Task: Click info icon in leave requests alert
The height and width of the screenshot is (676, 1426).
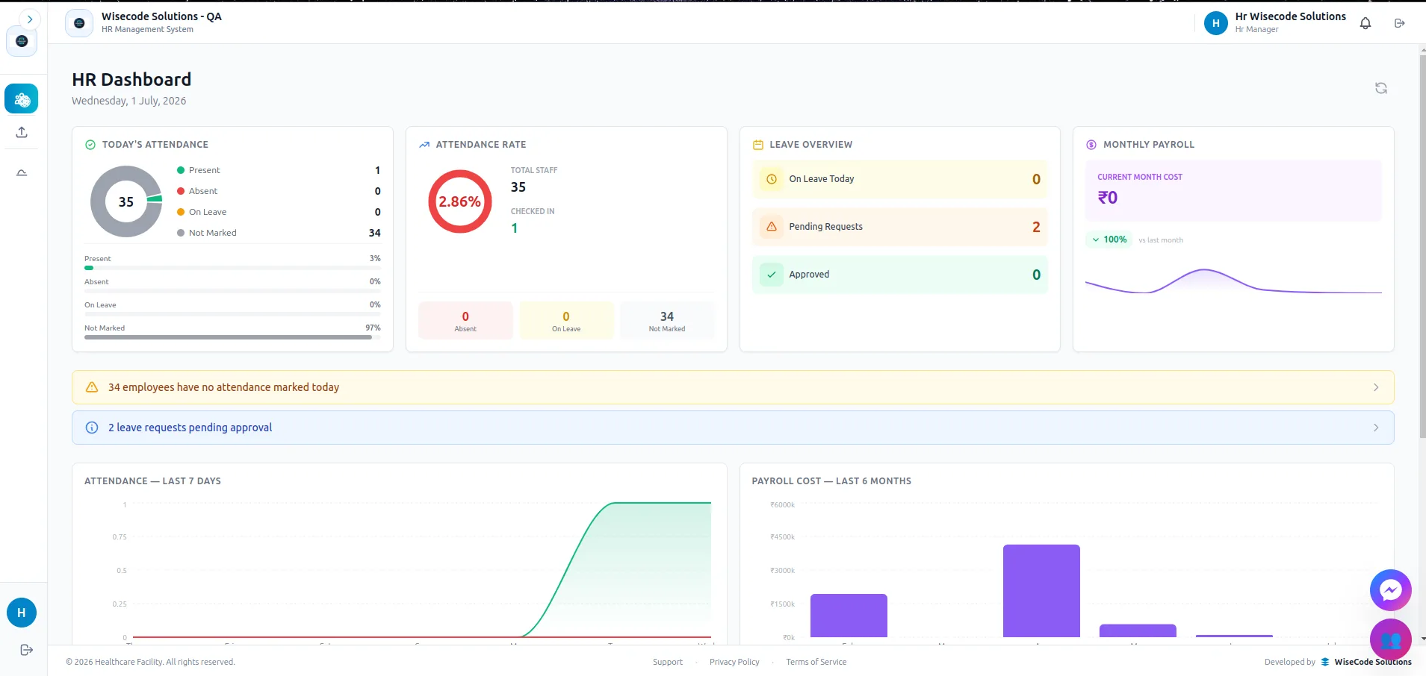Action: (x=92, y=428)
